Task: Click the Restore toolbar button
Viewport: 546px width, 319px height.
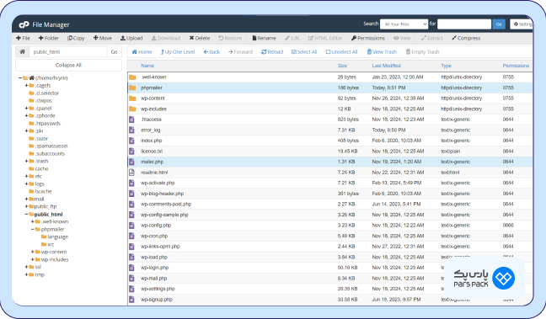Action: coord(230,38)
